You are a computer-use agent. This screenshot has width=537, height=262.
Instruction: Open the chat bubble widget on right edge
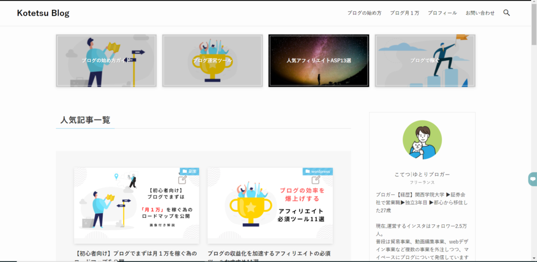coord(532,179)
